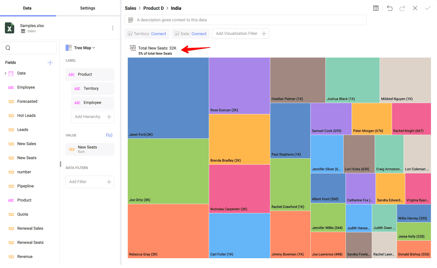
Task: Click the India breadcrumb
Action: [176, 8]
